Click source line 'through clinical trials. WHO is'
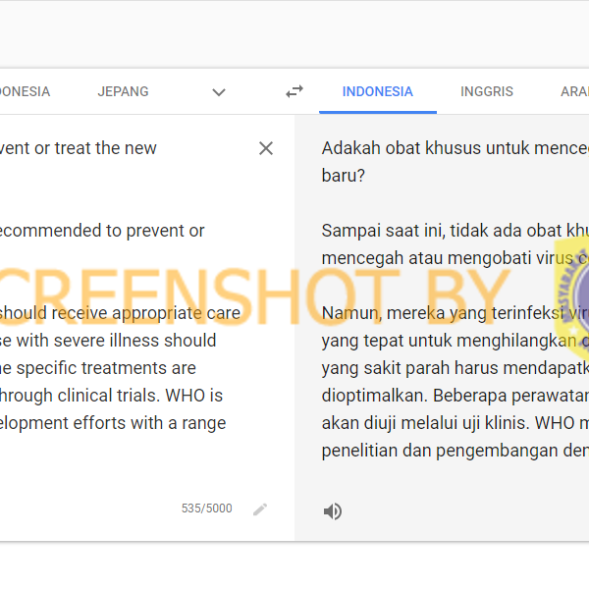This screenshot has height=589, width=589. pyautogui.click(x=111, y=396)
